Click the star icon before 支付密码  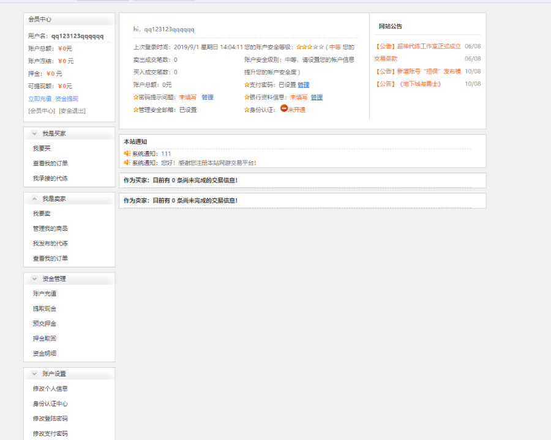click(x=246, y=83)
